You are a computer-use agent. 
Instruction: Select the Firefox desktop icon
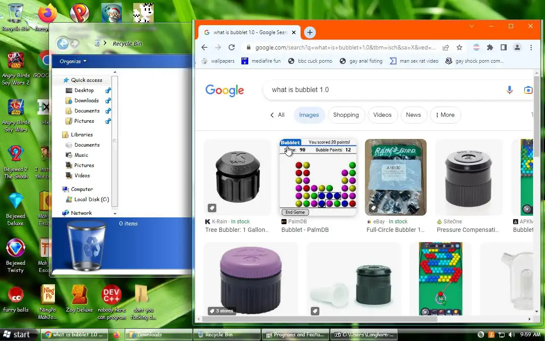(48, 14)
